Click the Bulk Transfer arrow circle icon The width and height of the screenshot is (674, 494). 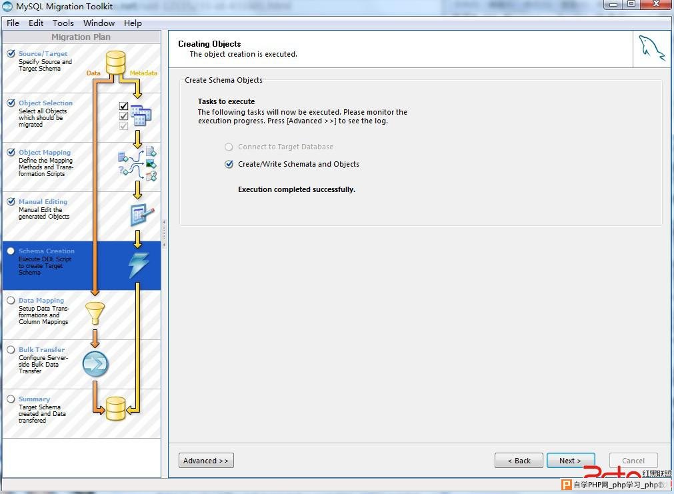(x=95, y=364)
